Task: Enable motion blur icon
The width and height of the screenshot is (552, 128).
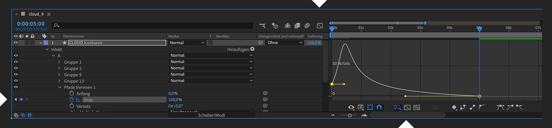Action: [x=307, y=26]
